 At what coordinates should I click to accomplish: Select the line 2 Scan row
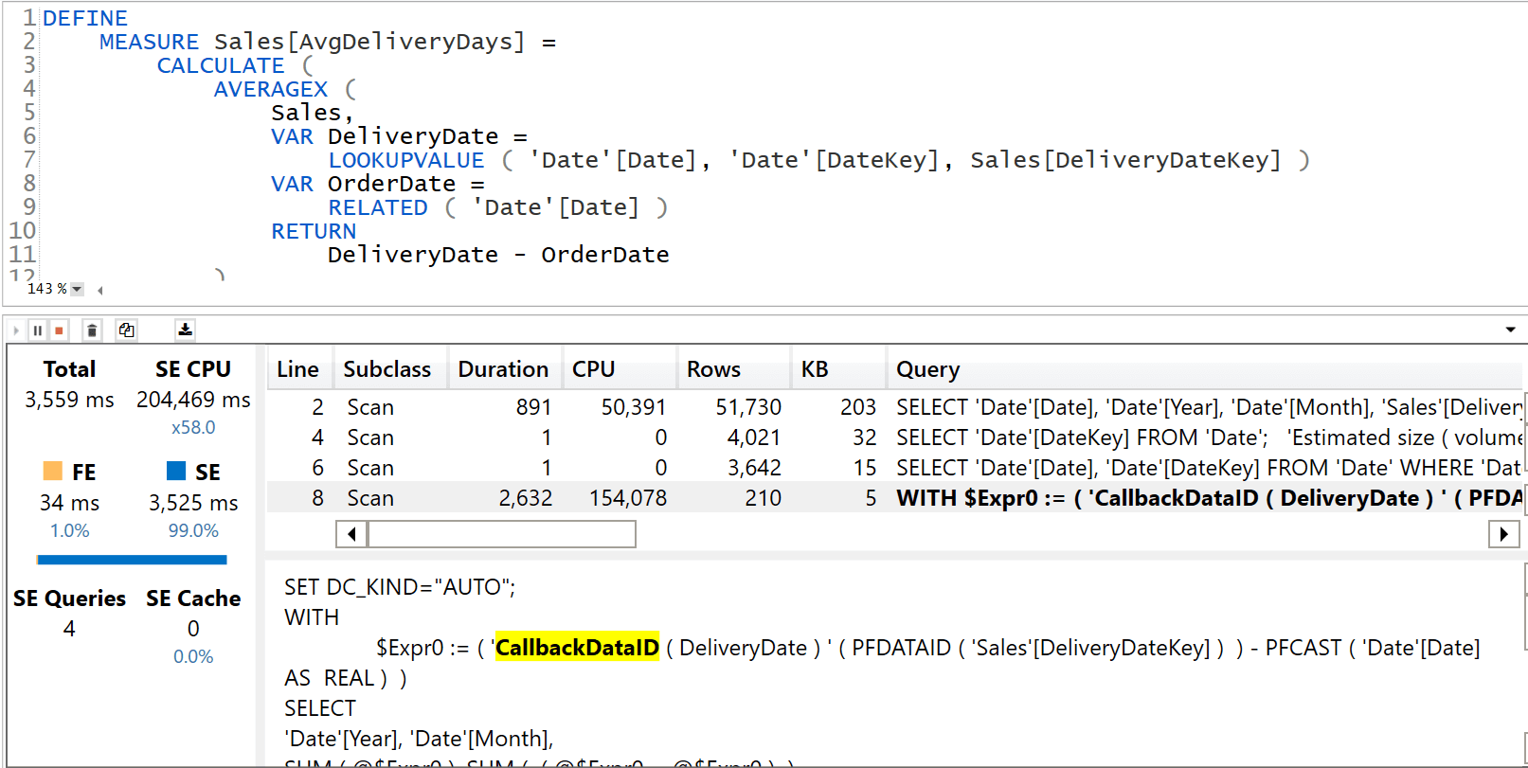(894, 407)
